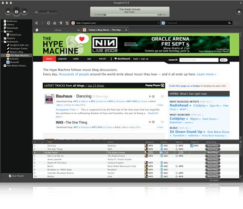Click the bookmark icon next to home
Screen dimensions: 243x209
coord(61,23)
